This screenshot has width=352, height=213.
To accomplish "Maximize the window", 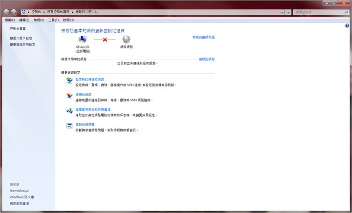I will click(334, 3).
